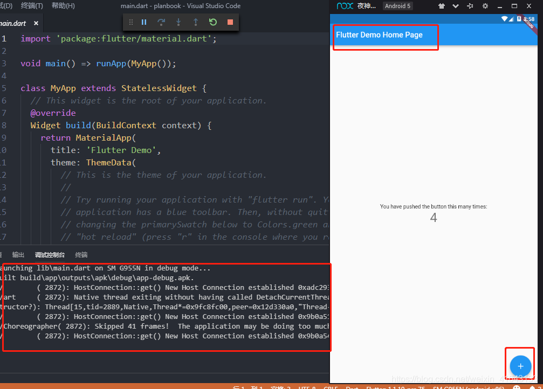This screenshot has height=389, width=543.
Task: Open the Nox skin shirt icon
Action: coord(441,6)
